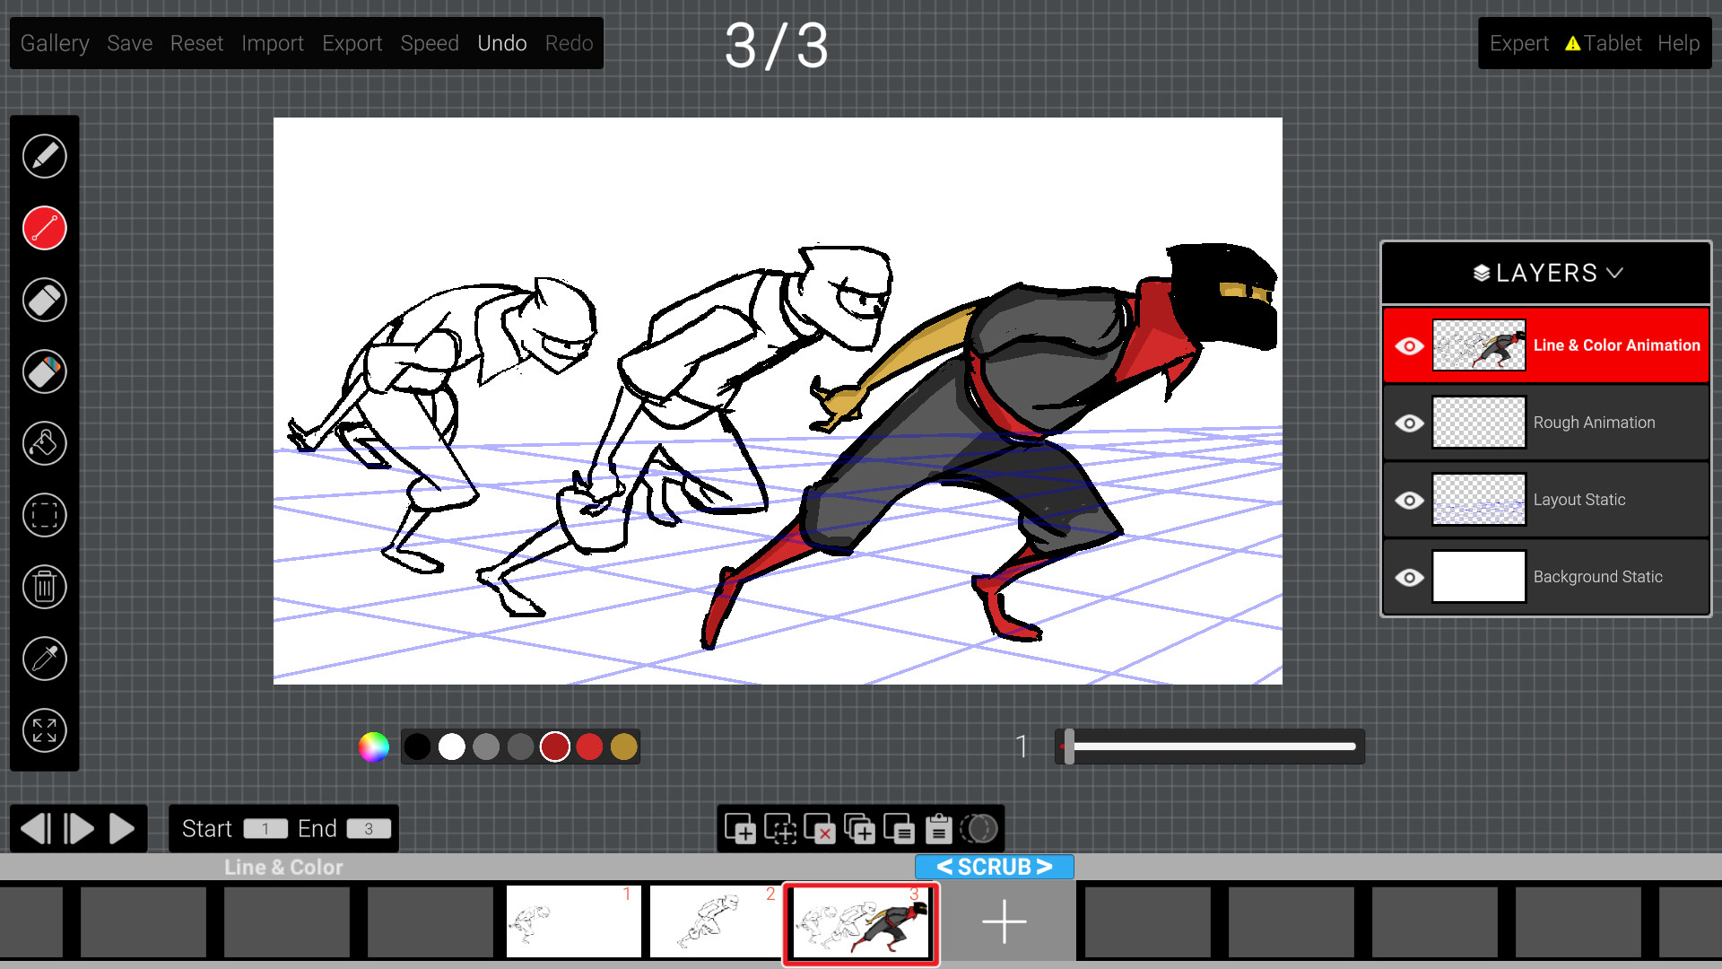The height and width of the screenshot is (969, 1722).
Task: Open the Eyedropper color picker tool
Action: point(44,659)
